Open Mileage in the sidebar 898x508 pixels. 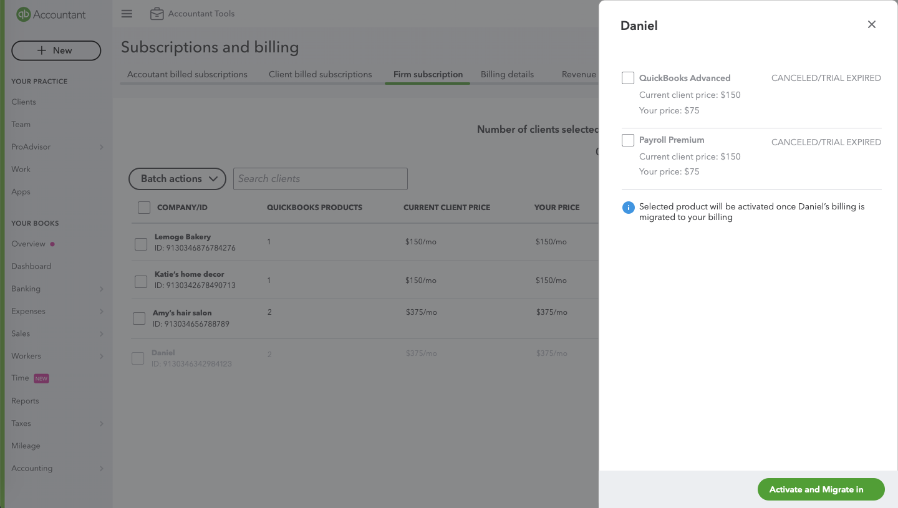coord(26,446)
